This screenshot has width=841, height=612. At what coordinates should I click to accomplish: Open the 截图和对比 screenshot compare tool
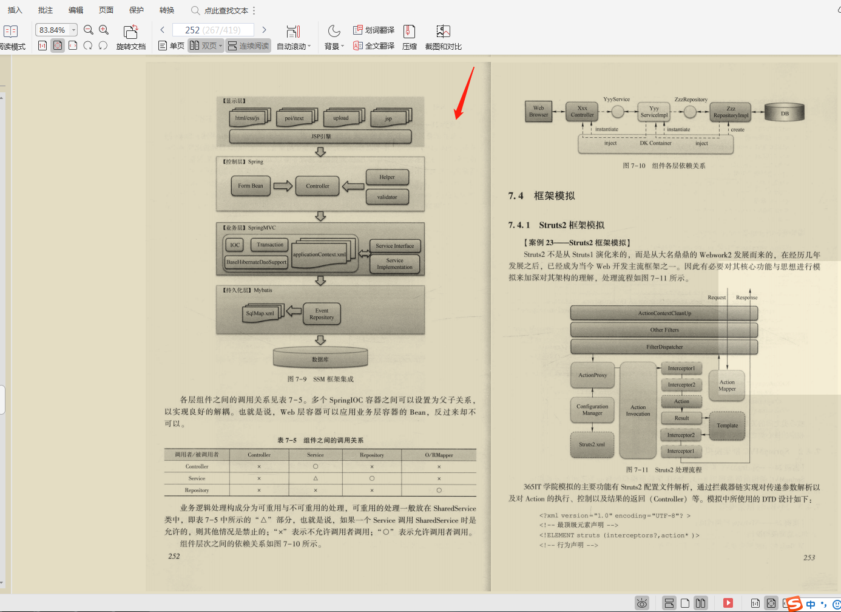444,36
